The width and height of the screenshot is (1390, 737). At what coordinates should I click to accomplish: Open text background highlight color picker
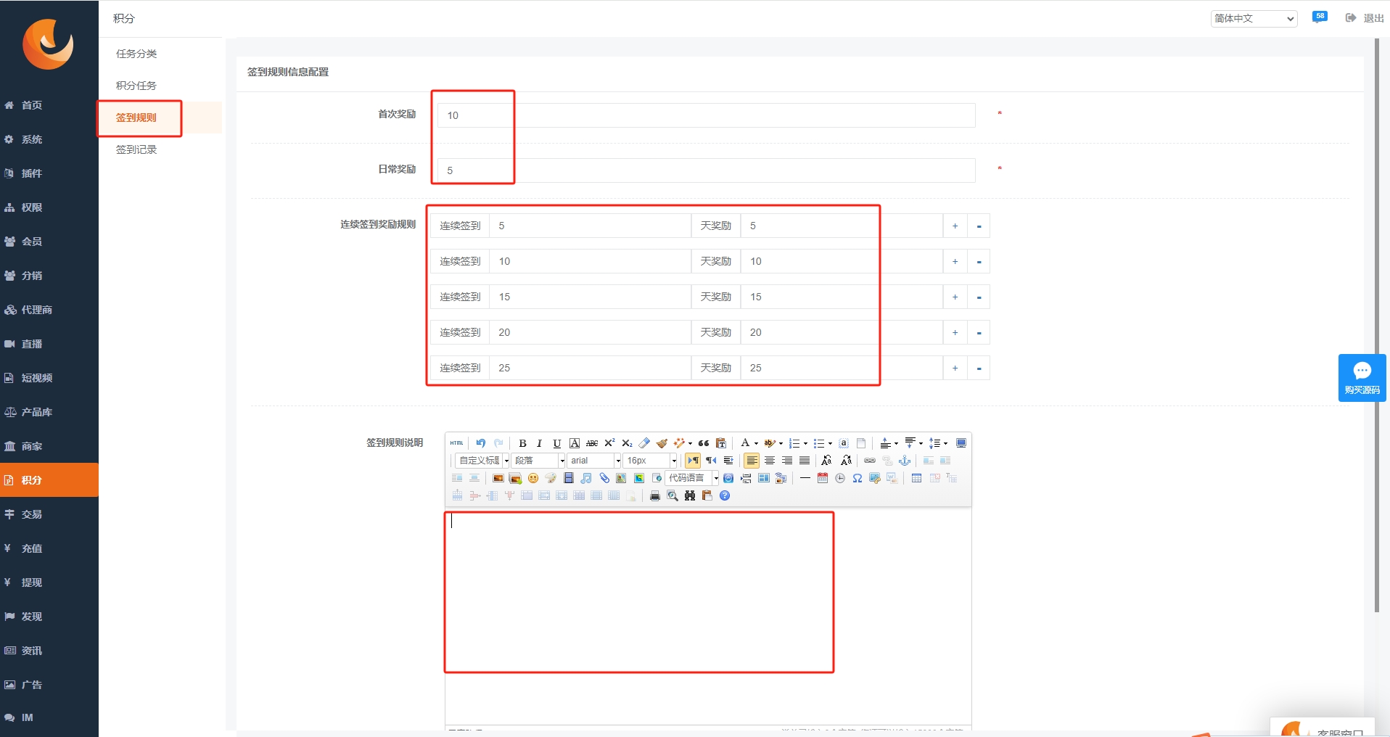pyautogui.click(x=770, y=443)
